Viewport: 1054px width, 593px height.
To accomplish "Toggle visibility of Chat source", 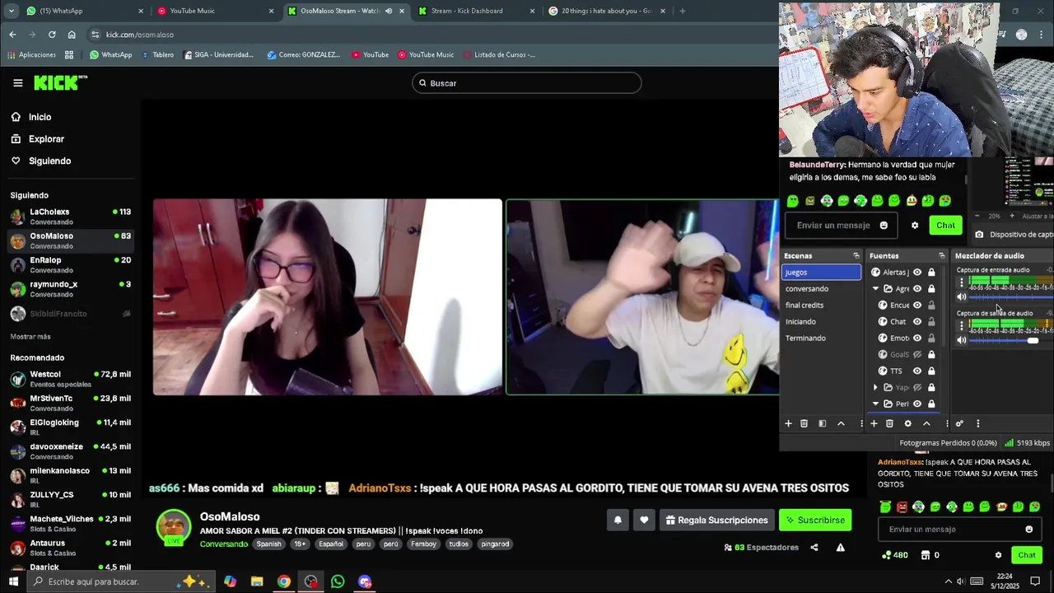I will click(917, 321).
